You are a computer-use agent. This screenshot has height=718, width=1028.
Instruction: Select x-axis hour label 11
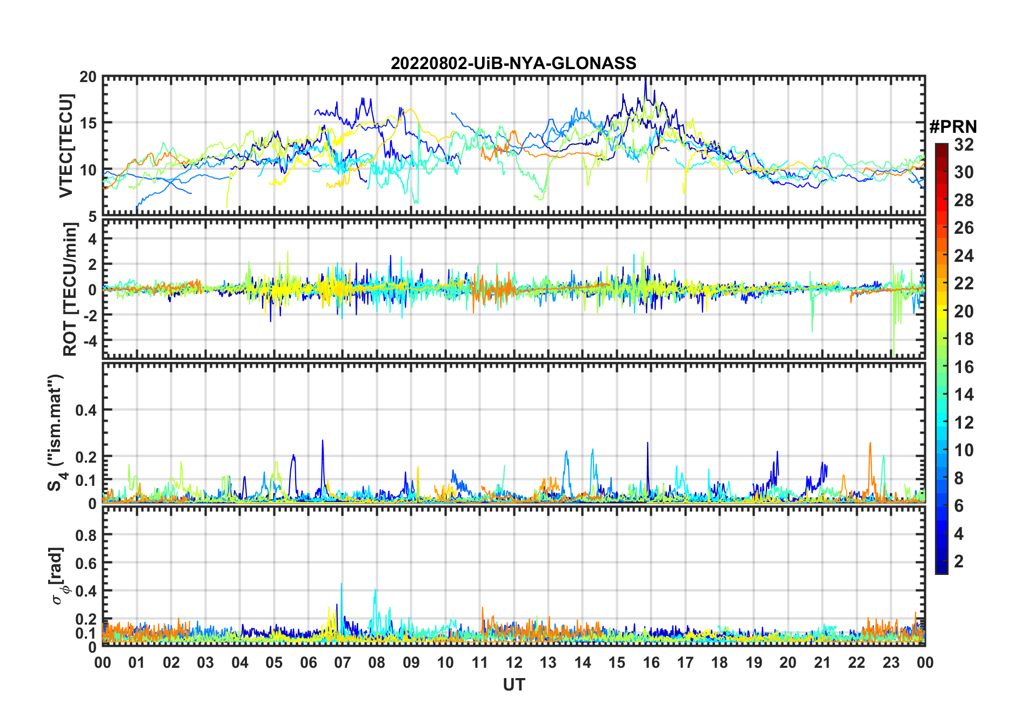point(480,662)
